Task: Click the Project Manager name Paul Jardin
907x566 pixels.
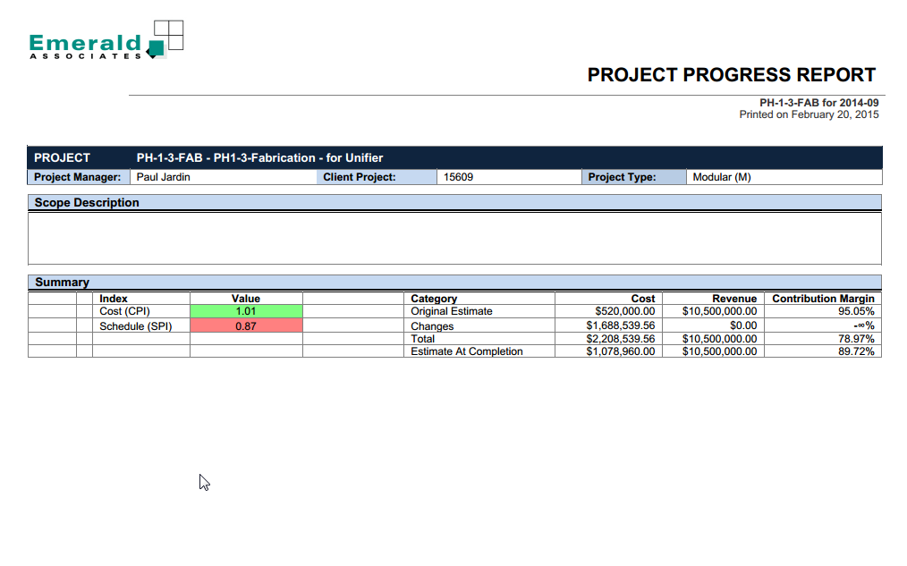Action: coord(164,177)
